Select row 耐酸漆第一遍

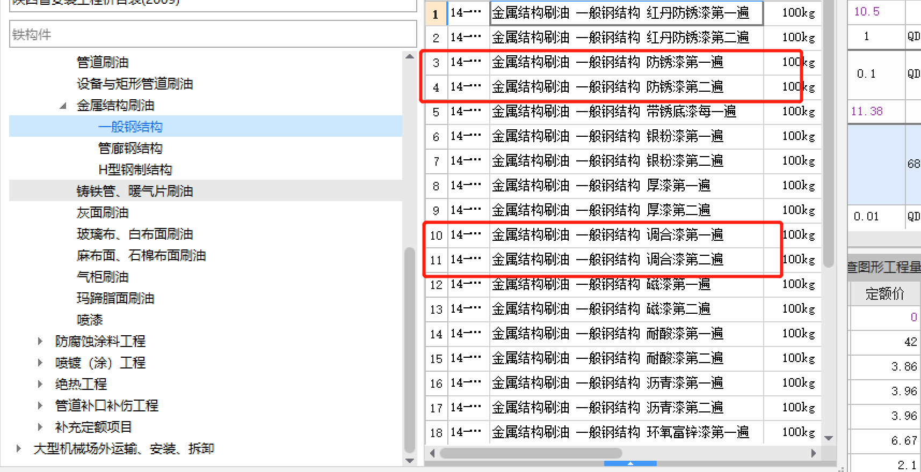[x=623, y=334]
